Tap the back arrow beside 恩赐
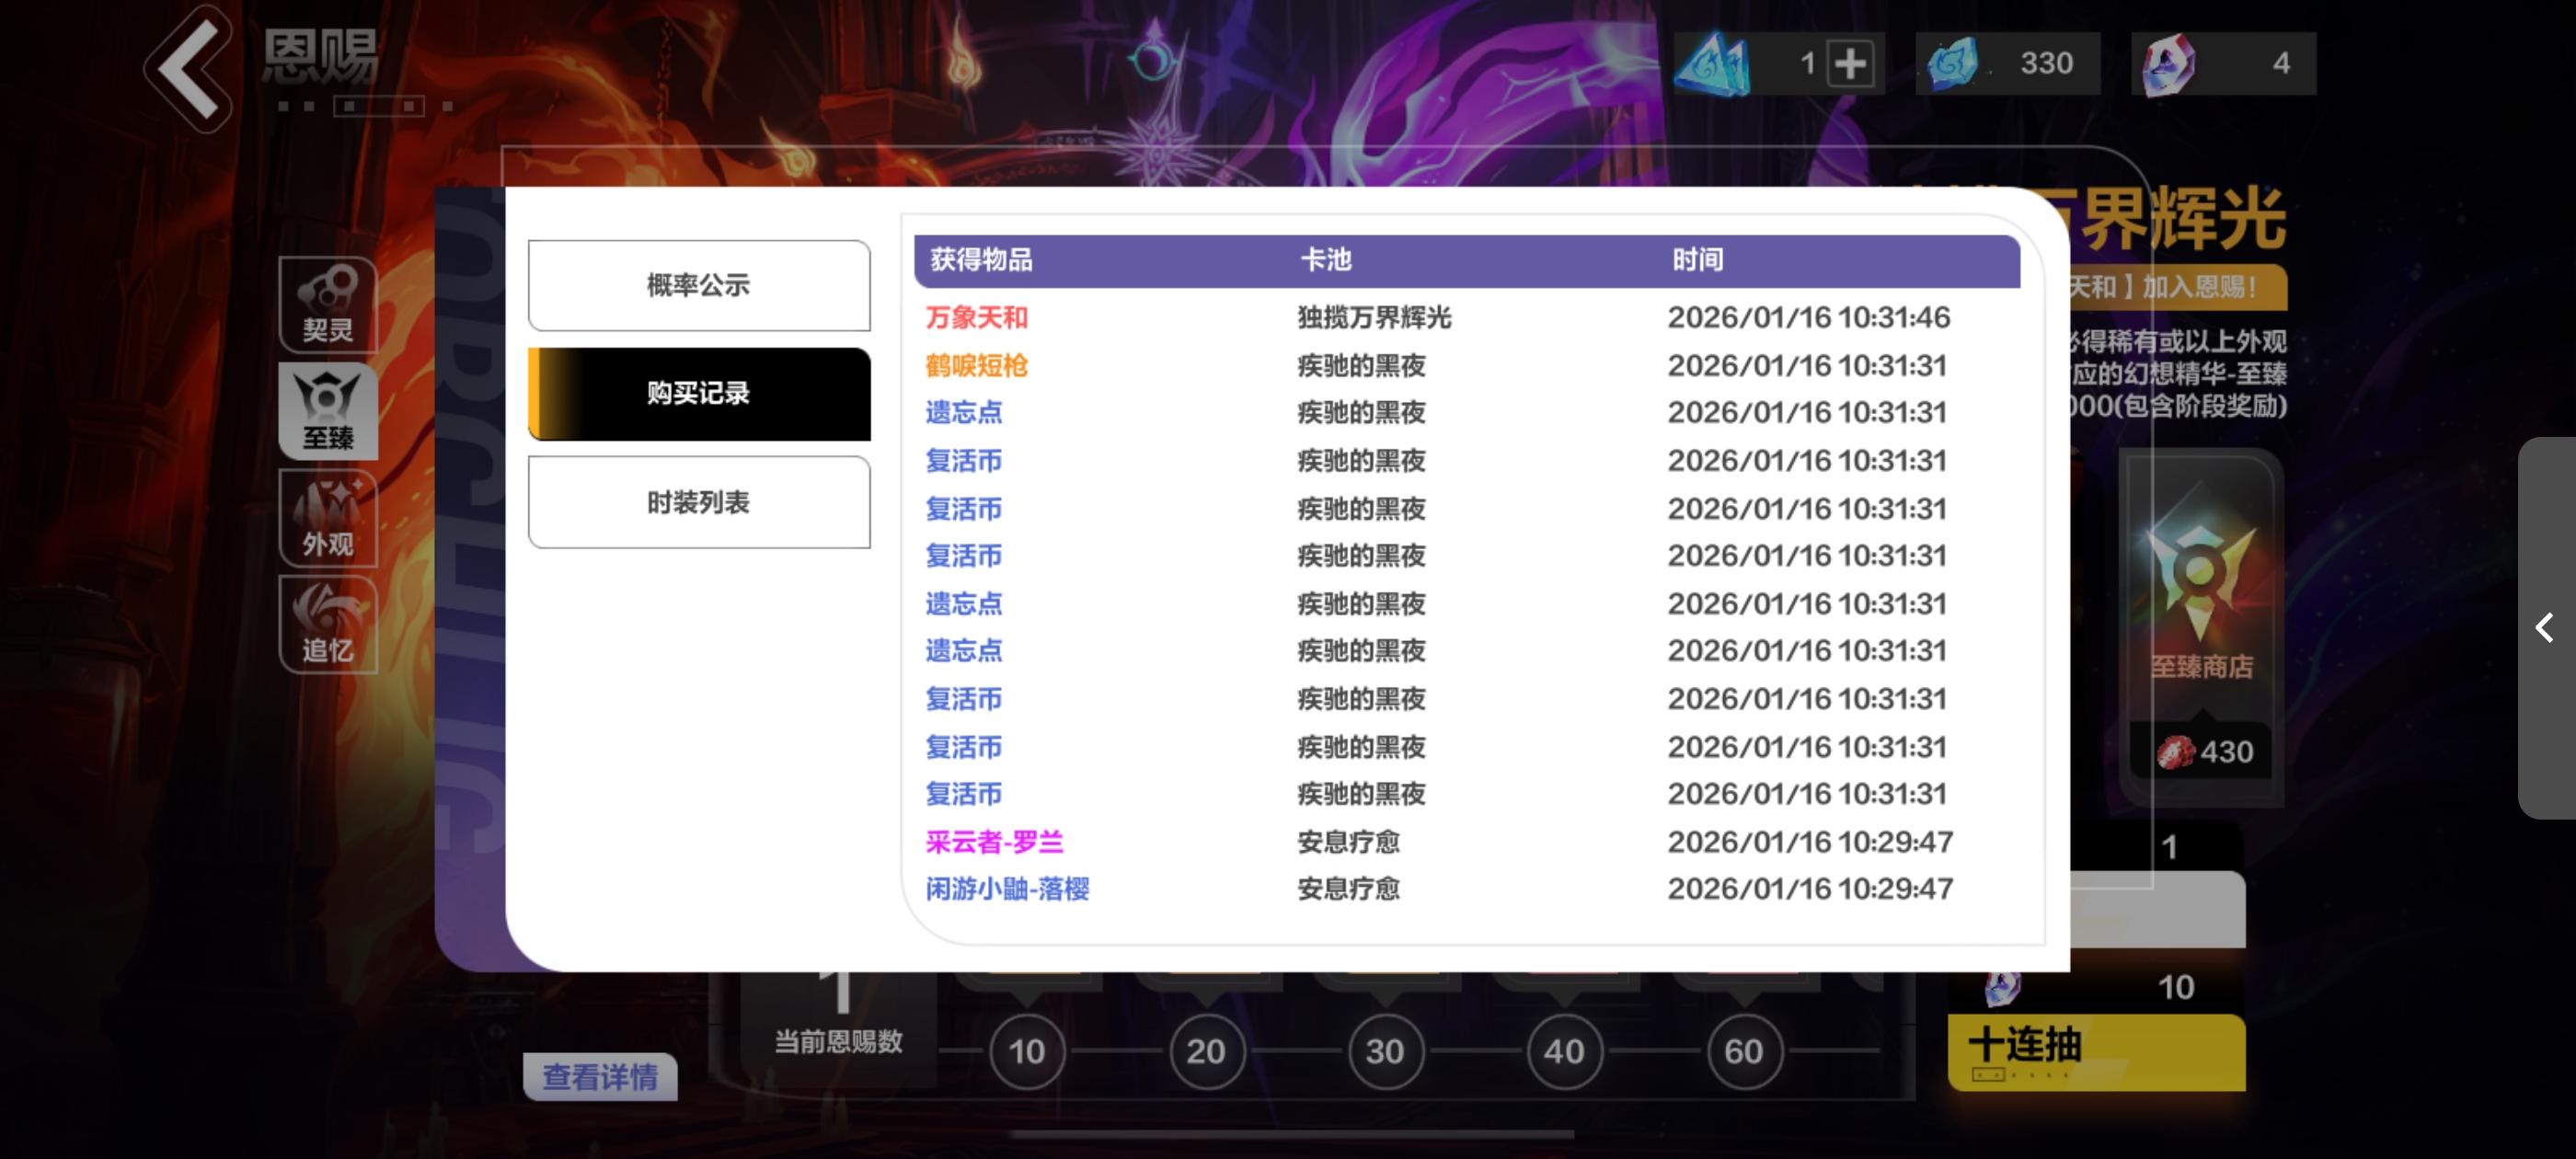The image size is (2576, 1159). point(190,68)
